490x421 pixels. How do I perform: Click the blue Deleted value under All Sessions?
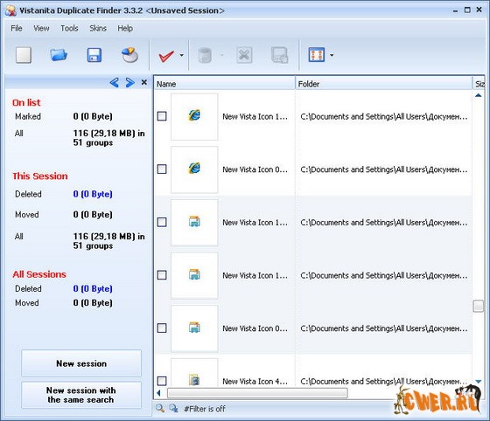point(93,289)
